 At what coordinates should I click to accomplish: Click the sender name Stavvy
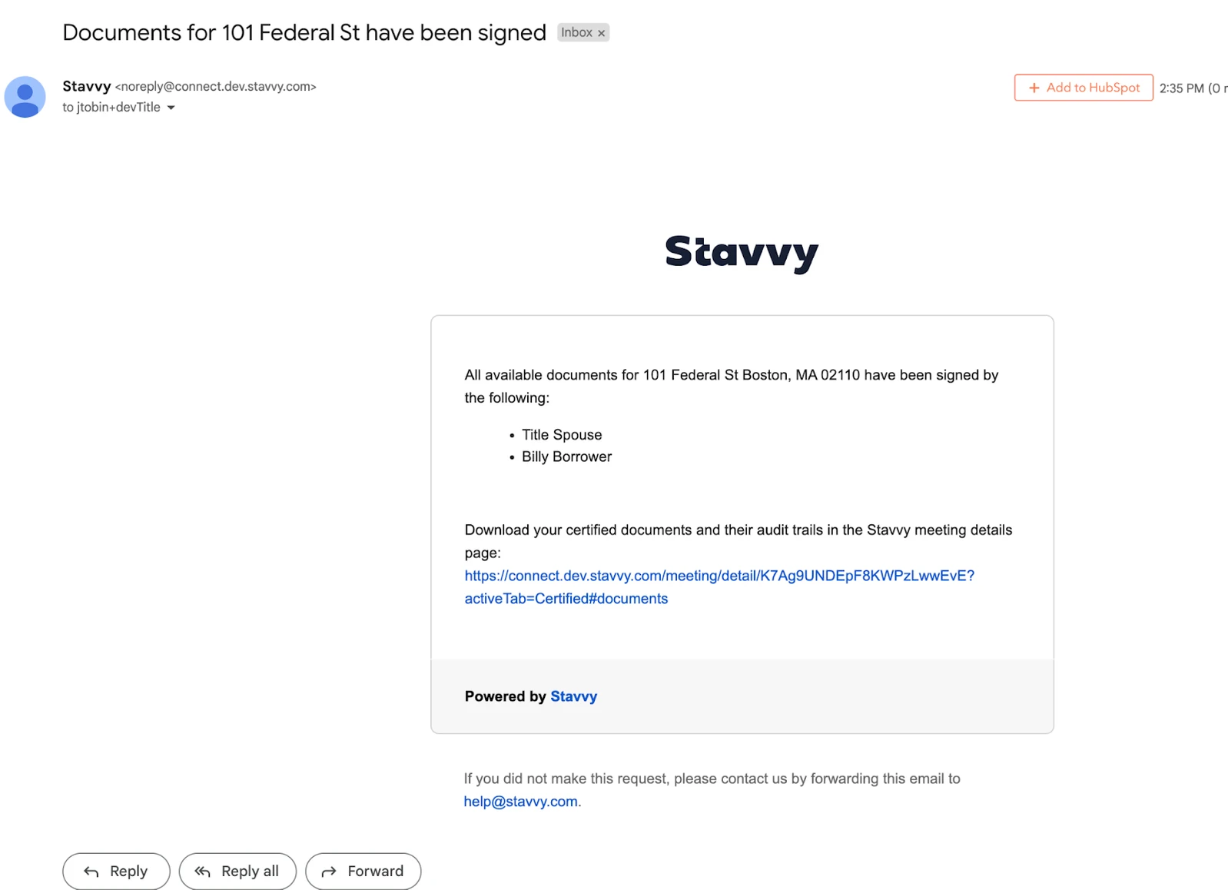(87, 86)
